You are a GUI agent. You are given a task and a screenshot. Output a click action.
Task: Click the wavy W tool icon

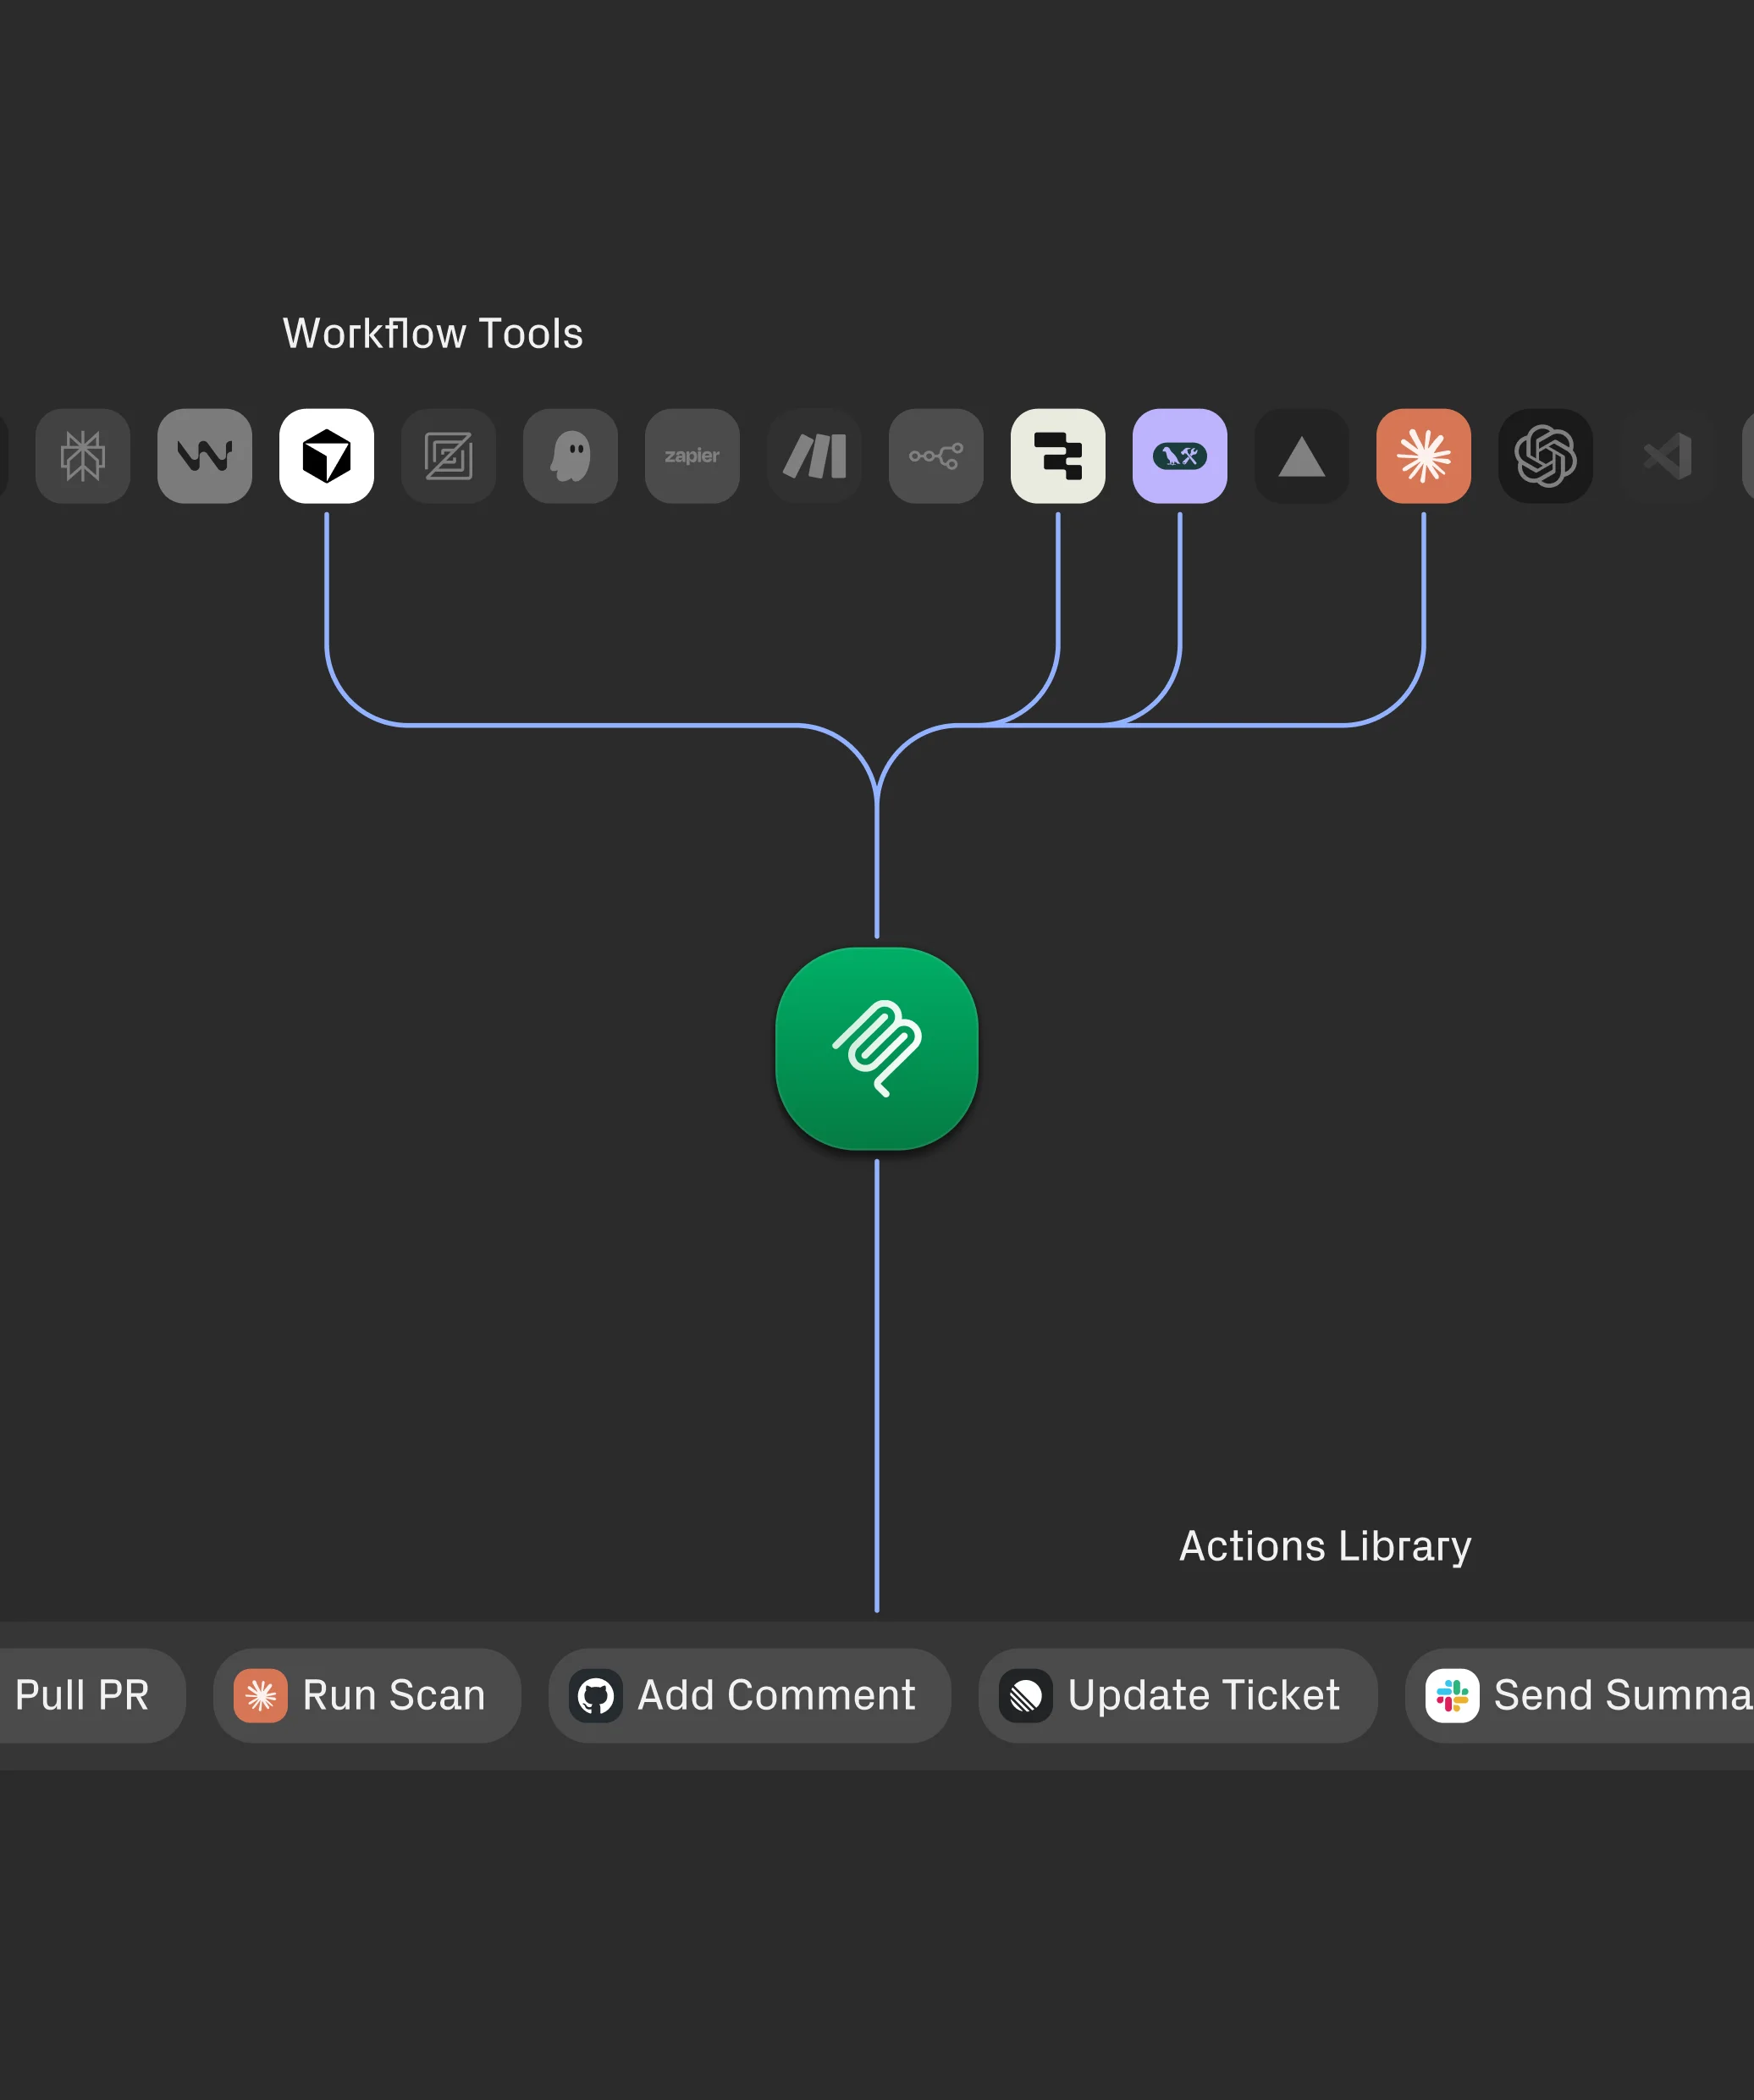click(204, 456)
